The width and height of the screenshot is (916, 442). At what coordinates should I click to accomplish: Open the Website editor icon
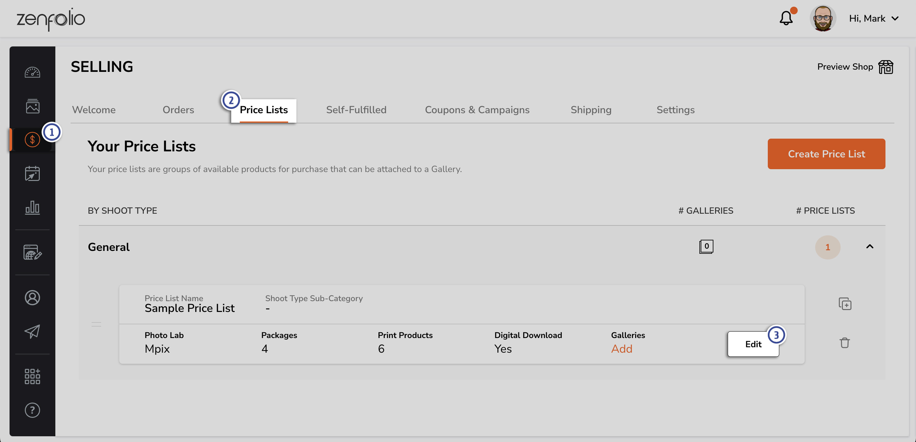tap(32, 253)
